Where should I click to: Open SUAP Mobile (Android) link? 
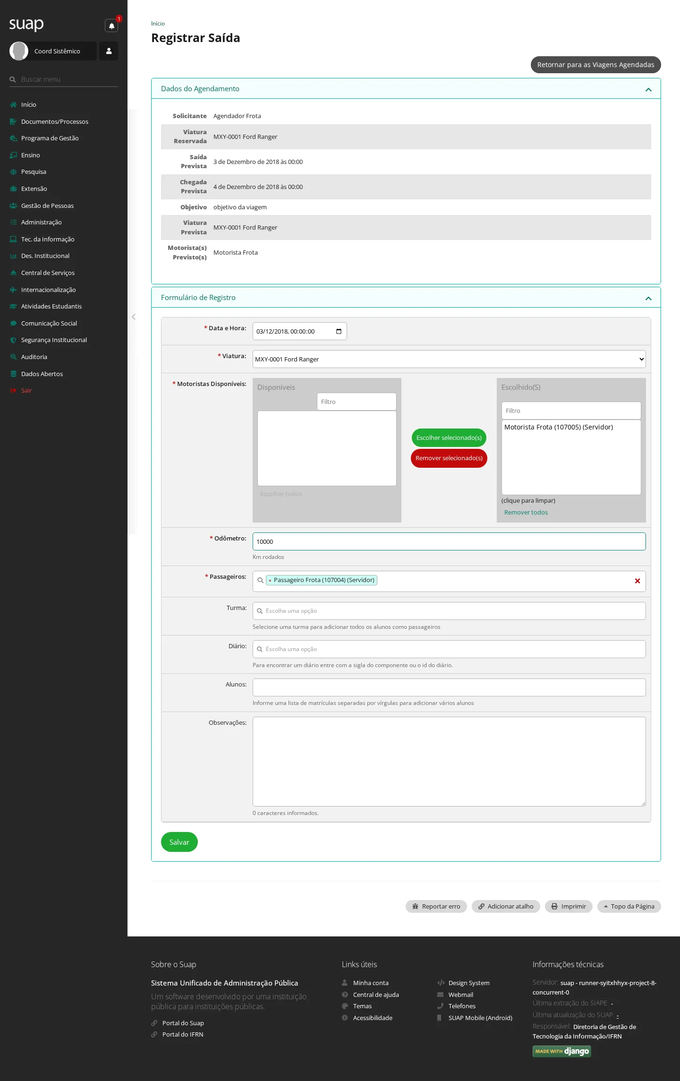point(480,1018)
